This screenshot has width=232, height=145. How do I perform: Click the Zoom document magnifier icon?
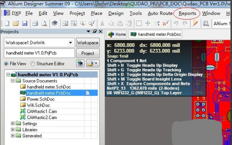point(65,23)
